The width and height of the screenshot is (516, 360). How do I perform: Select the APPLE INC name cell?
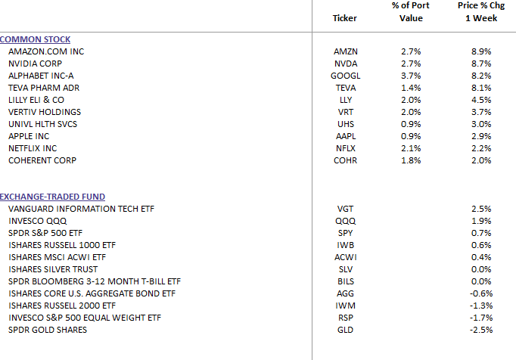(x=30, y=136)
